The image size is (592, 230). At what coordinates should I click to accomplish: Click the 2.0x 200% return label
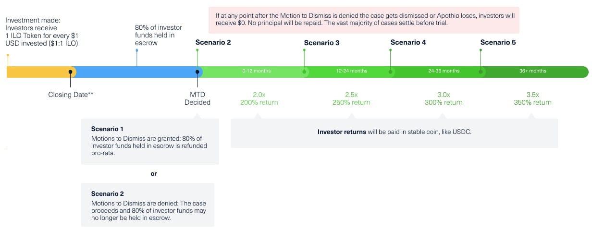(x=259, y=98)
